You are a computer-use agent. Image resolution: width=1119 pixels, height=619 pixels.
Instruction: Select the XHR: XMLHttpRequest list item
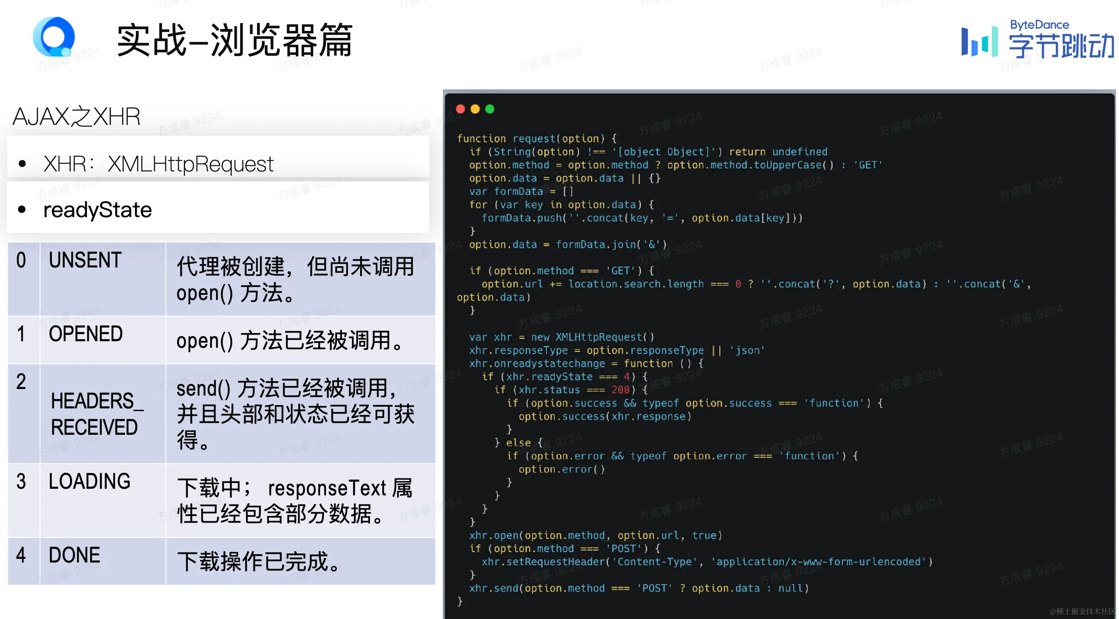coord(159,164)
